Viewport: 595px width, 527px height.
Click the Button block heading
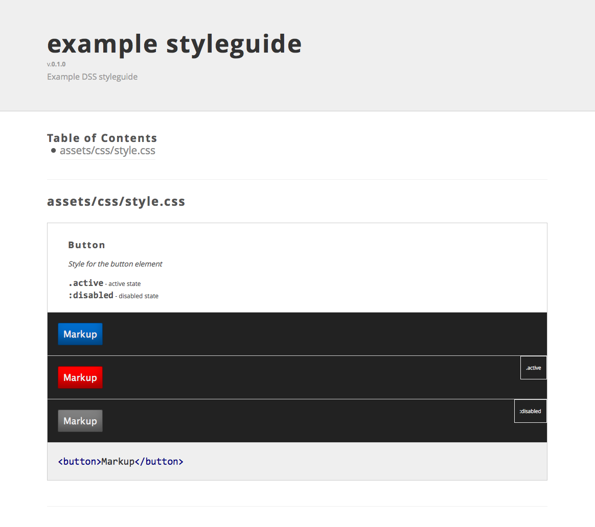pyautogui.click(x=86, y=245)
